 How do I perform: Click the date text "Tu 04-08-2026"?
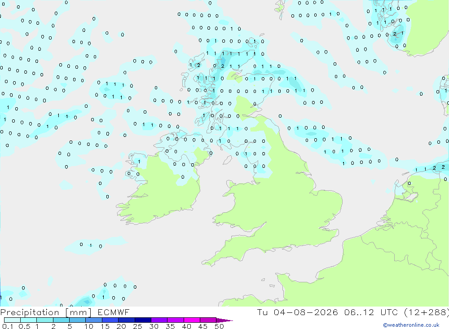point(297,312)
